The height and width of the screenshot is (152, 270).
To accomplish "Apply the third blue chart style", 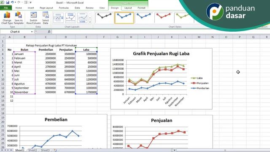I will (x=144, y=18).
